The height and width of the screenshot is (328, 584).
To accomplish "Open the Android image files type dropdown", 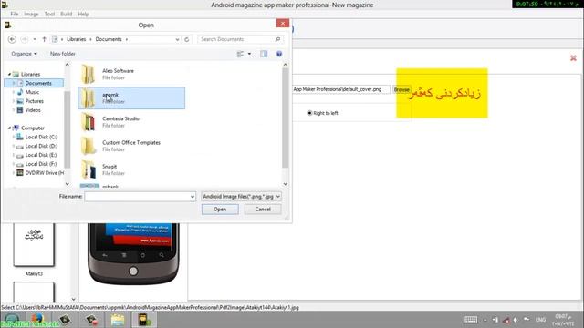I will click(241, 197).
